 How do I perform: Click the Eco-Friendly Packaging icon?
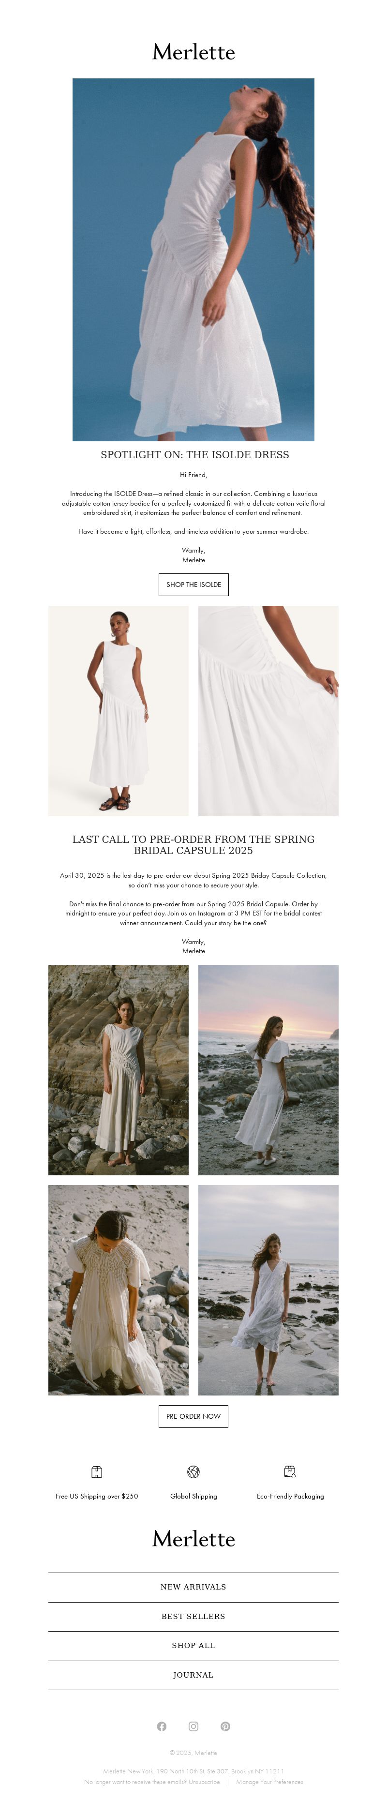click(290, 1471)
